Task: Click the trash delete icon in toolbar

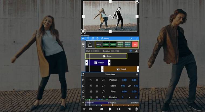Action: [97, 38]
